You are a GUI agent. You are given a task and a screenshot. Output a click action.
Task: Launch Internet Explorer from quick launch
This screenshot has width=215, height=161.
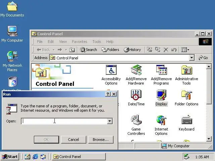coord(35,157)
